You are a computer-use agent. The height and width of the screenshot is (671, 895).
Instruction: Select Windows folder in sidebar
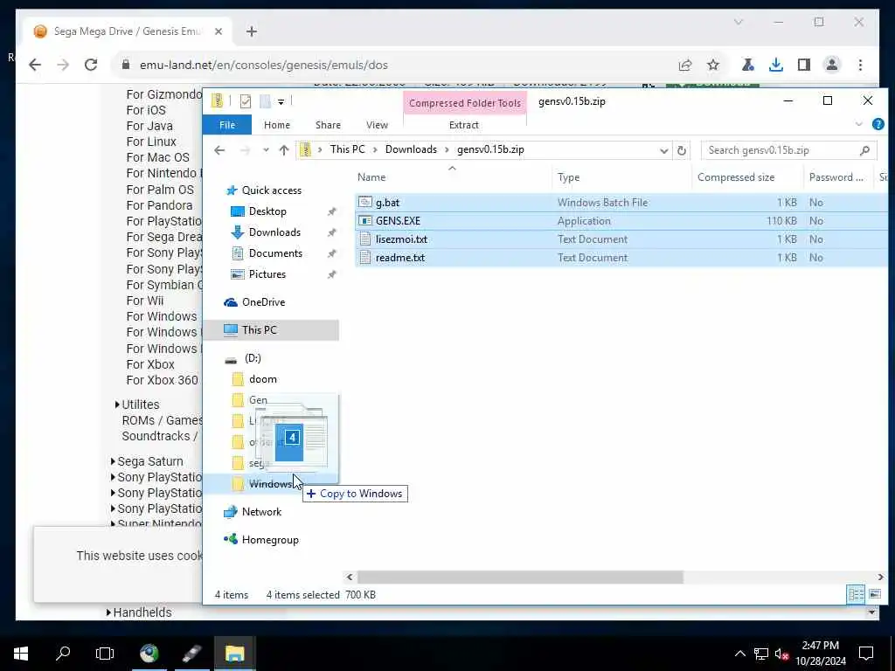[270, 484]
